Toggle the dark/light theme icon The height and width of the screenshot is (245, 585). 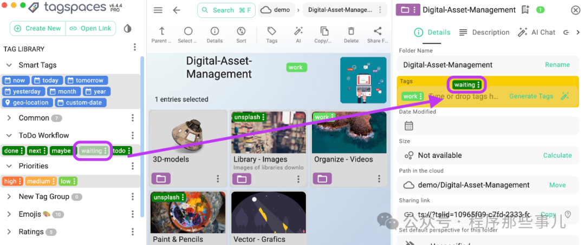coord(128,28)
